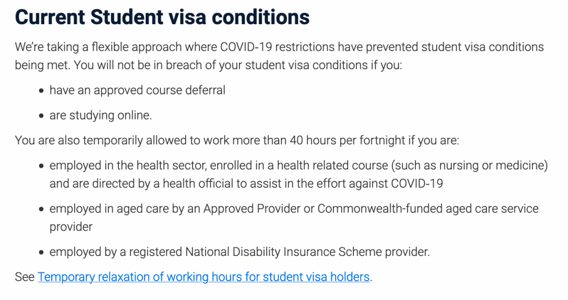The height and width of the screenshot is (300, 568).
Task: Click the bullet dot before registered NDIS item
Action: (42, 252)
